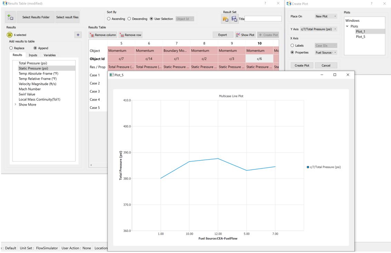Viewport: 391px width, 253px height.
Task: Open result set via folder icon
Action: pos(226,19)
